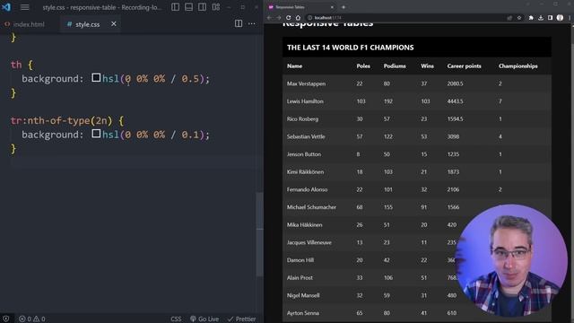Screen dimensions: 574x323
Task: Click 'Mika Häkkinen' name cell
Action: click(x=305, y=225)
